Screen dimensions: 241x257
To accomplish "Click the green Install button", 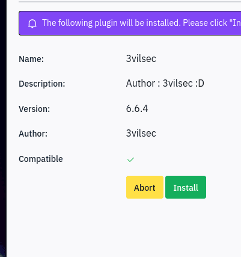I will tap(186, 187).
